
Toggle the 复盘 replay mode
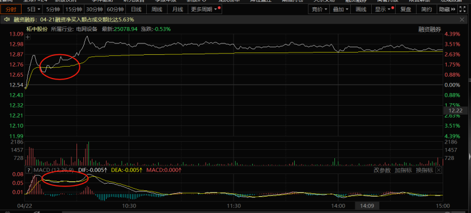click(x=405, y=10)
